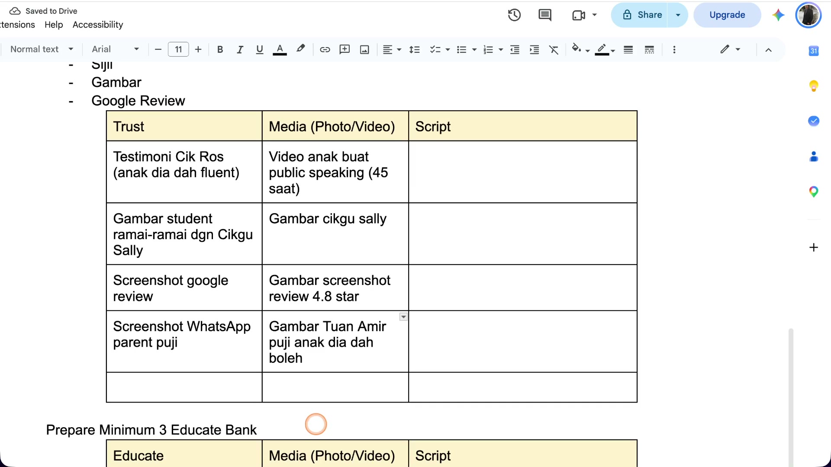
Task: Open the Arial font dropdown
Action: (x=115, y=49)
